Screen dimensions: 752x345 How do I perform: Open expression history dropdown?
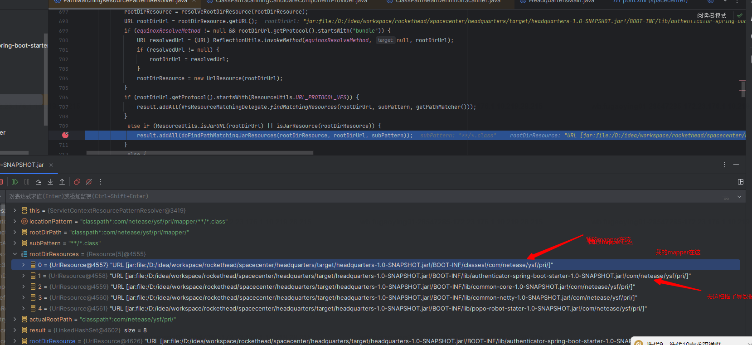739,196
